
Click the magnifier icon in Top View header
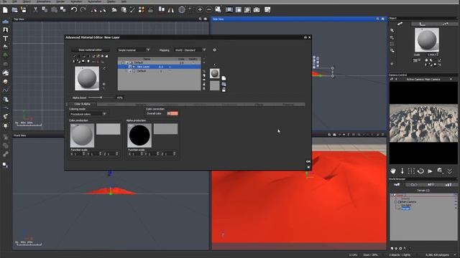point(200,19)
